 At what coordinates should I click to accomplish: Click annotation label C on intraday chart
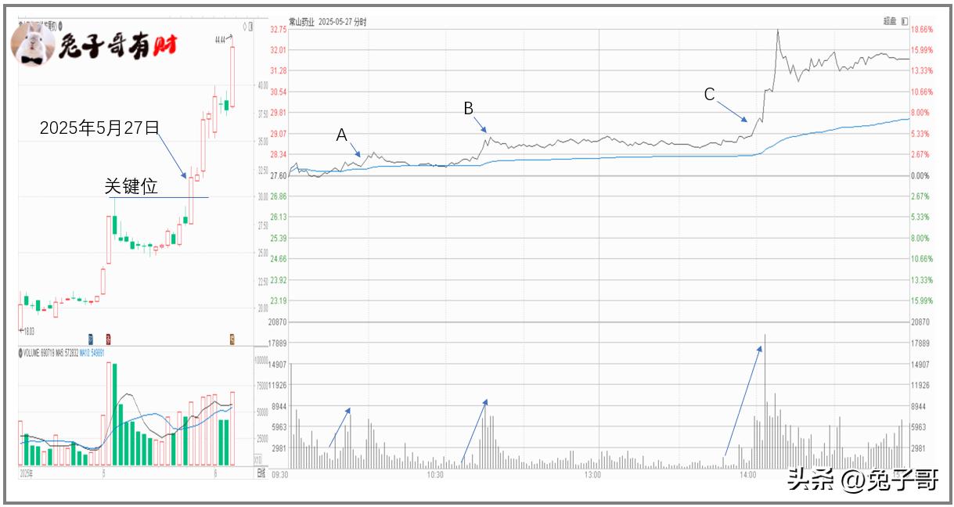point(709,95)
